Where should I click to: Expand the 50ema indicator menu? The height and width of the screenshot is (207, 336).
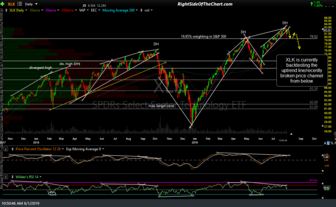pyautogui.click(x=42, y=10)
